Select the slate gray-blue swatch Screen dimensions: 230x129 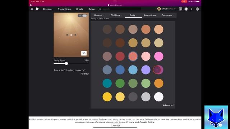[107, 70]
